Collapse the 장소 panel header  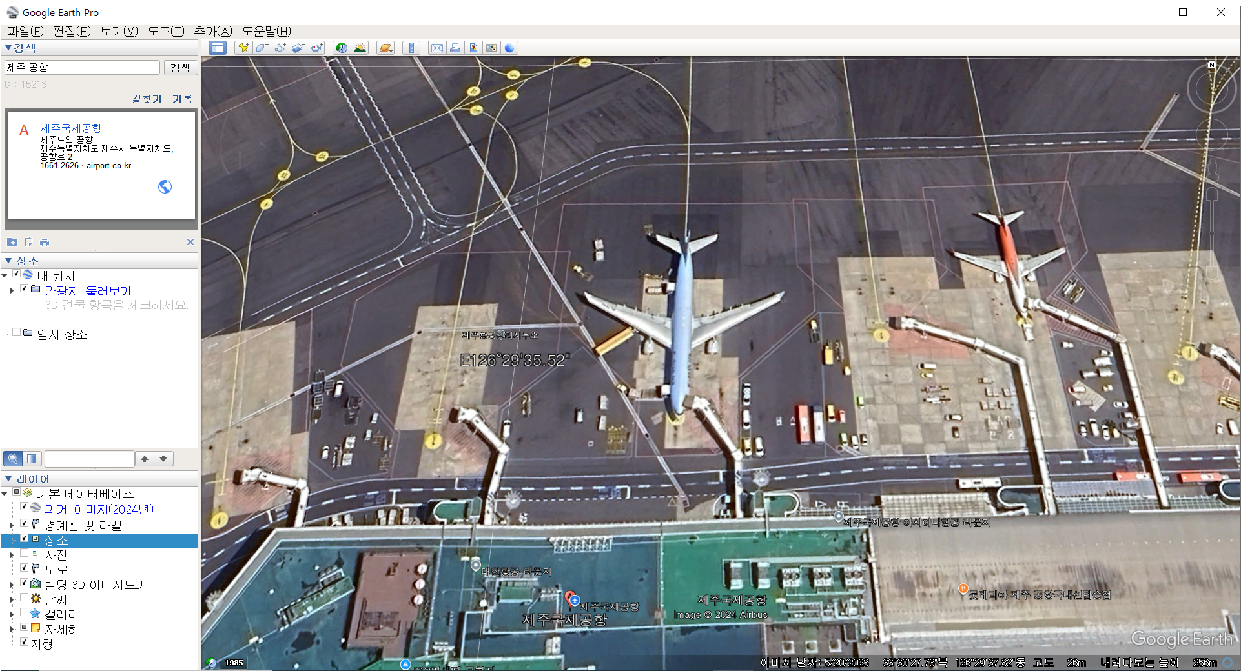point(100,261)
